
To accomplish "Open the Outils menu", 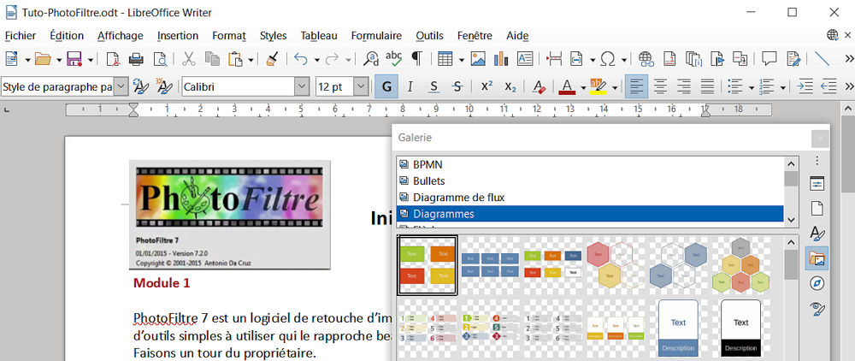I will [x=430, y=36].
